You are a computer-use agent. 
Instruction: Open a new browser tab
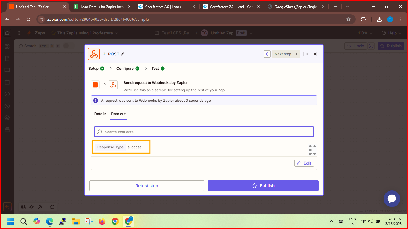click(335, 7)
